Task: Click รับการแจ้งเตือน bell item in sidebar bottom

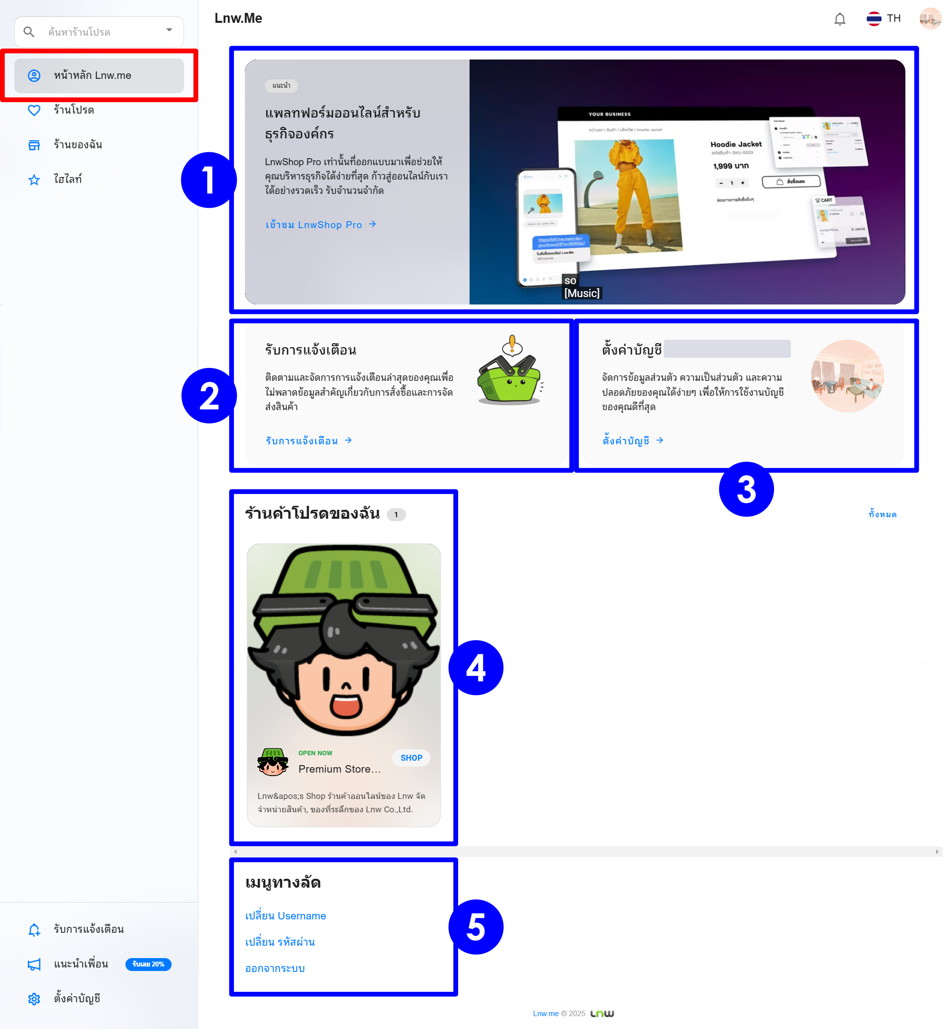Action: (88, 929)
